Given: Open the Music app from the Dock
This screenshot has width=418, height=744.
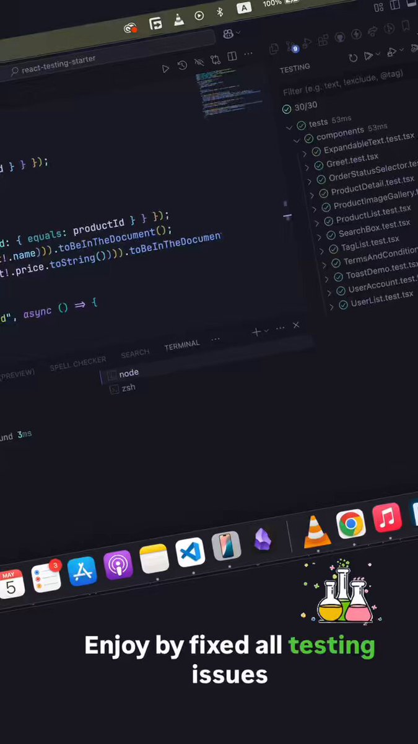Looking at the screenshot, I should (387, 518).
